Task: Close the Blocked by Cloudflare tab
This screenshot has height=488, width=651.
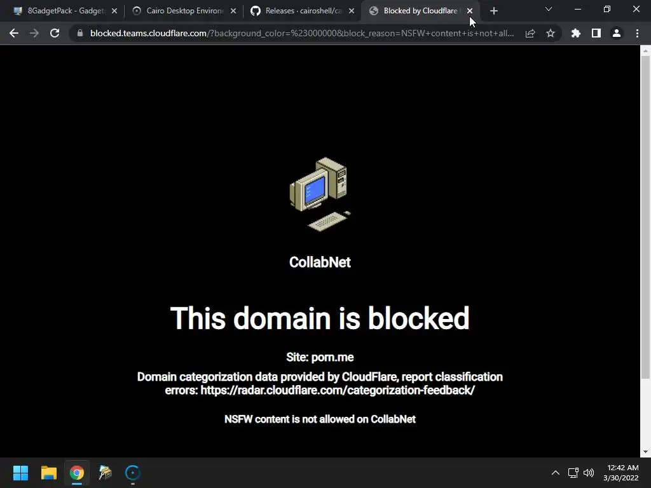Action: 470,11
